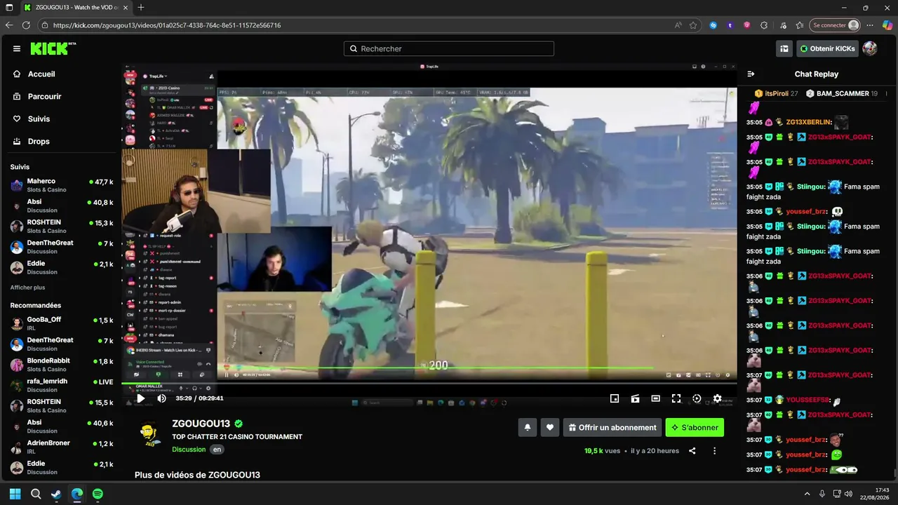Click Obtenir KICKs button
Screen dimensions: 898x505
(827, 48)
